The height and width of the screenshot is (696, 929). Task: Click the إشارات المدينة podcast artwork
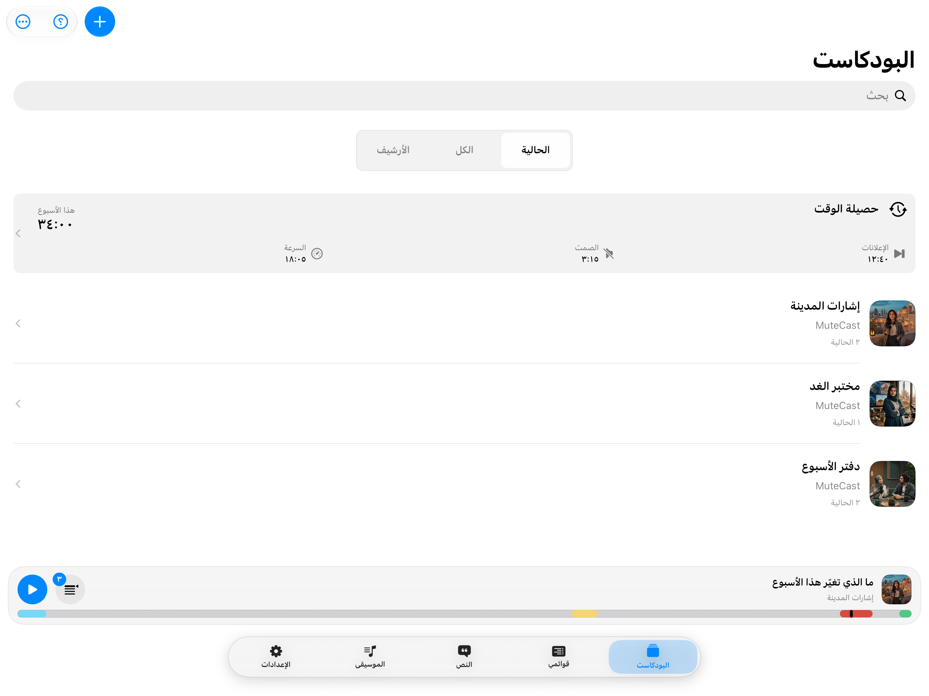[x=892, y=323]
